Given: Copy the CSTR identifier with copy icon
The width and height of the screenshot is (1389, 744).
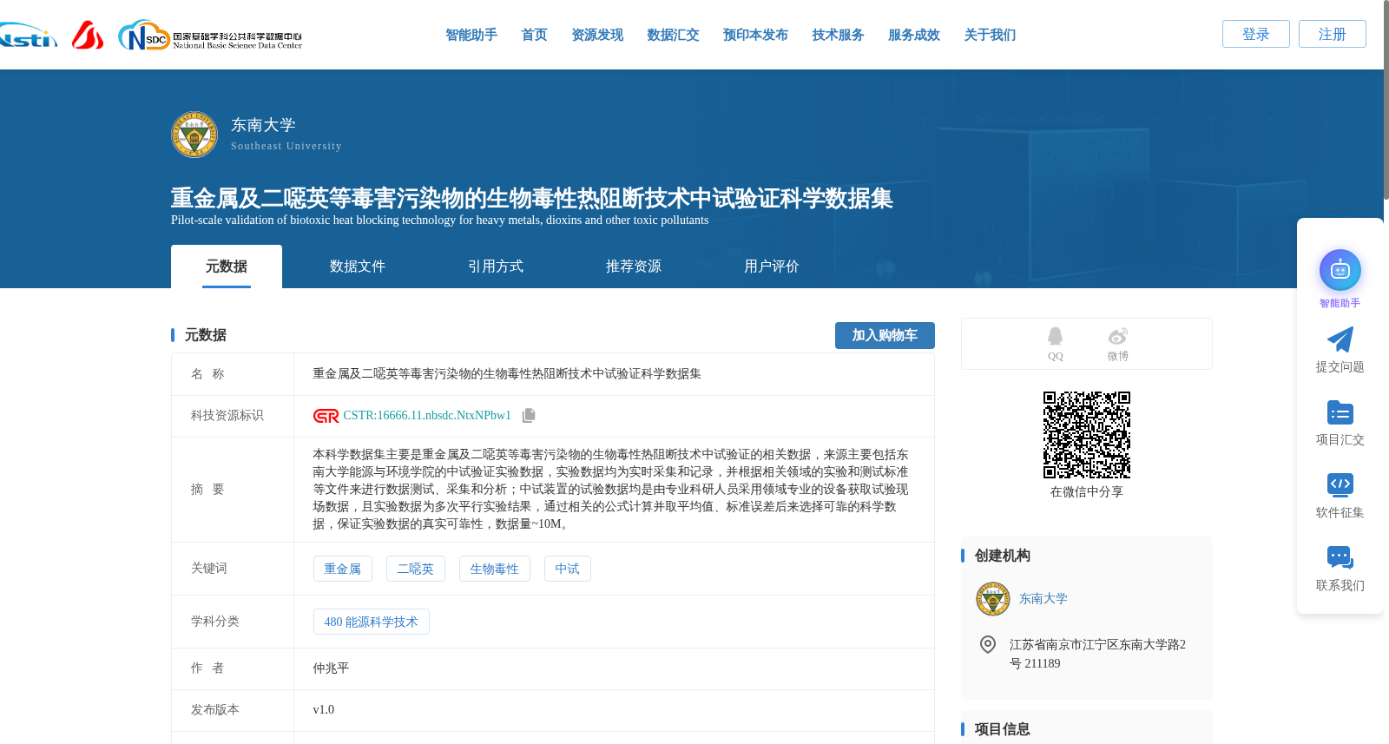Looking at the screenshot, I should point(529,416).
